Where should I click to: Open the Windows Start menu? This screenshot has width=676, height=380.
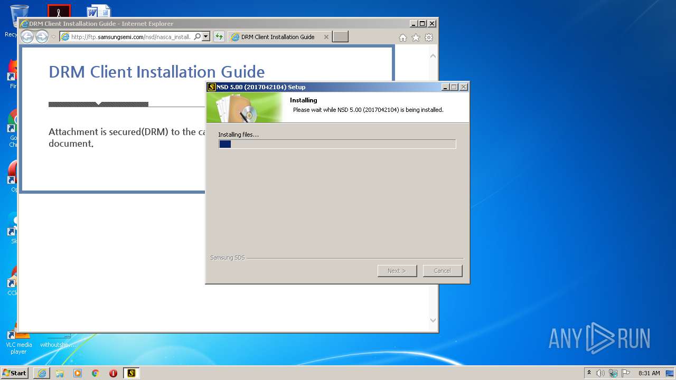pyautogui.click(x=15, y=373)
